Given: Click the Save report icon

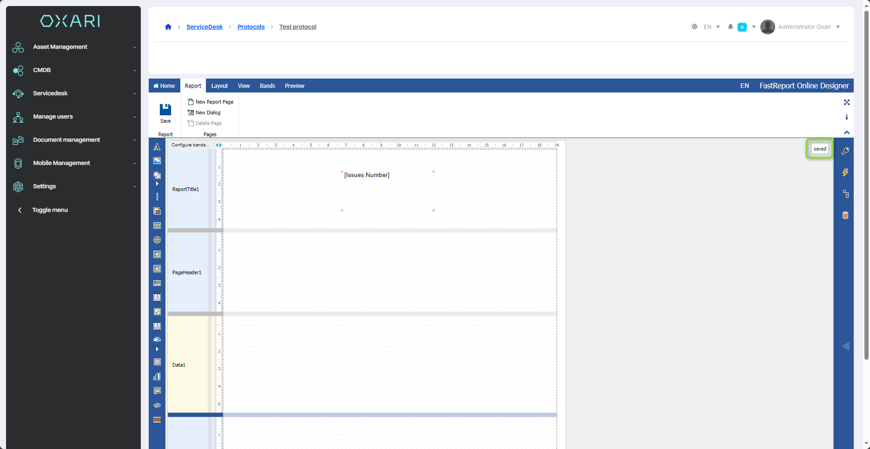Looking at the screenshot, I should pos(165,110).
